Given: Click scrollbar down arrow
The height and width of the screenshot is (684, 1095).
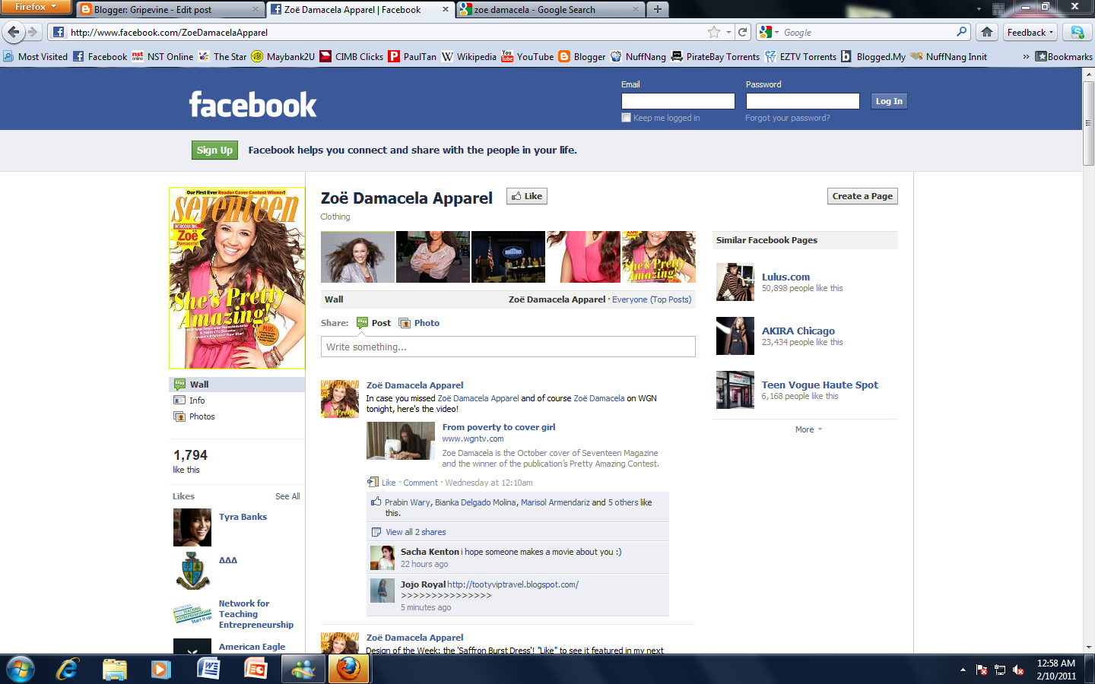Looking at the screenshot, I should tap(1088, 647).
